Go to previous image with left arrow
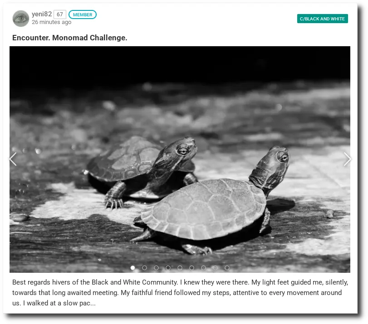Viewport: 368px width, 324px height. 13,159
